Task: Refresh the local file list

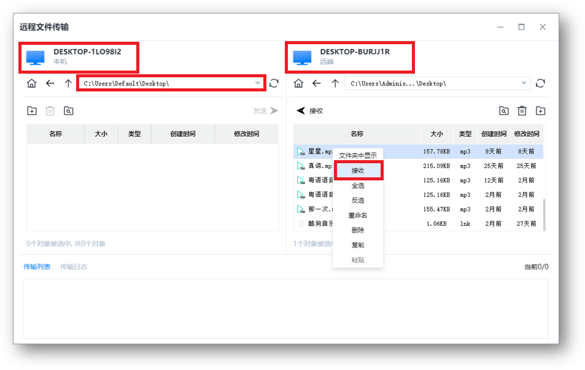Action: 274,83
